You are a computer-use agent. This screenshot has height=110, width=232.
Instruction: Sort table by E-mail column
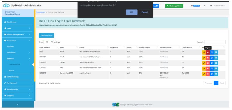tap(94, 47)
